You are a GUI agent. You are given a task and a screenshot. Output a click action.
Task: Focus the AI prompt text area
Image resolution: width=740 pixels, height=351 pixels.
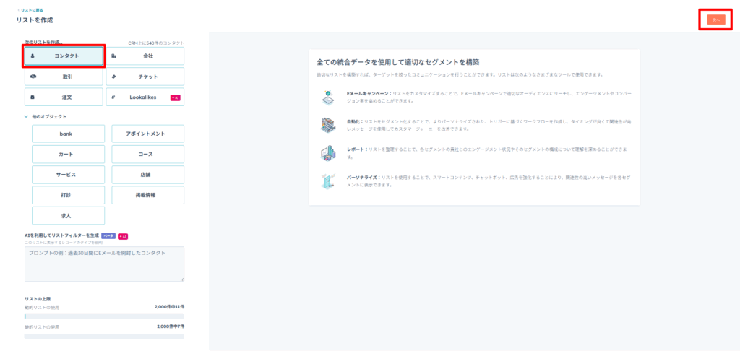pyautogui.click(x=104, y=264)
